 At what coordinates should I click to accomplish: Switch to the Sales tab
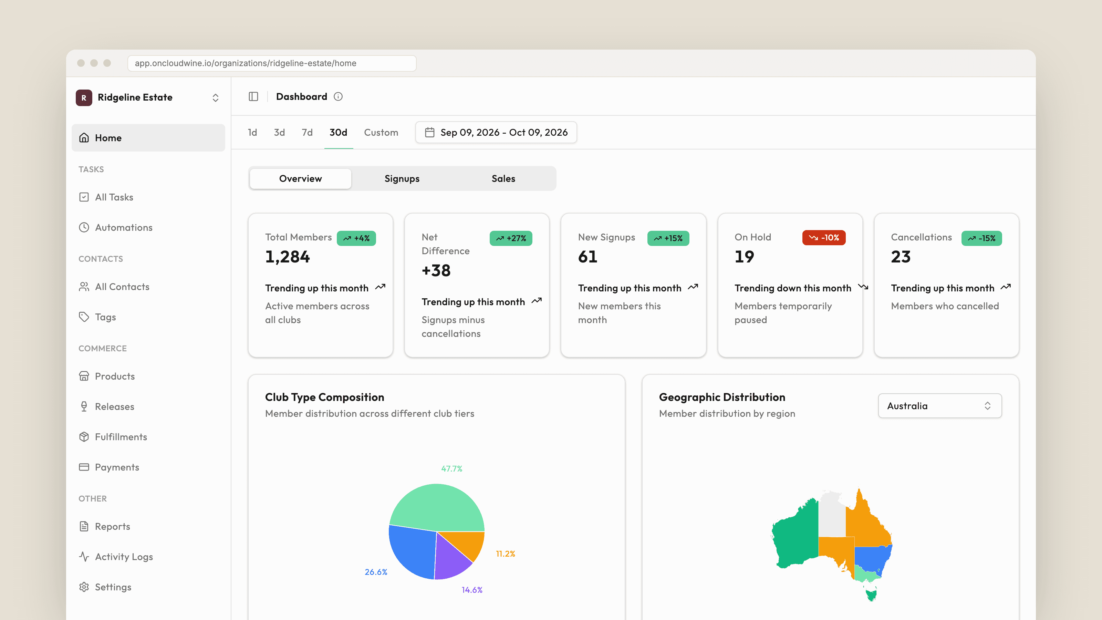click(x=503, y=179)
